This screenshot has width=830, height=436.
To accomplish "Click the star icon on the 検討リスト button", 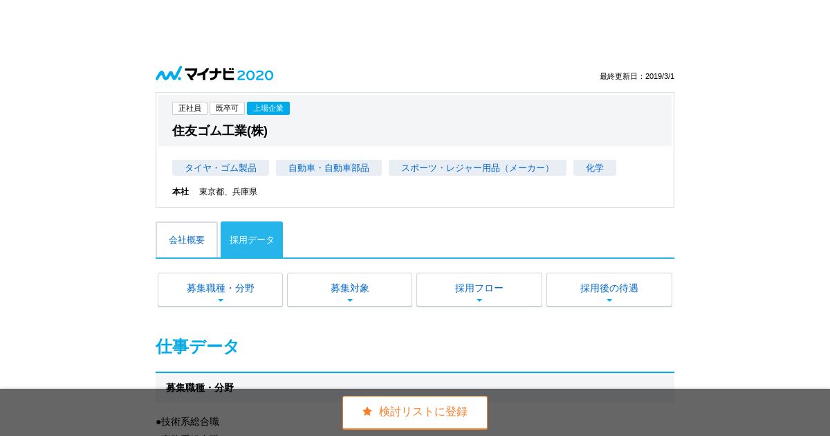I will tap(367, 412).
